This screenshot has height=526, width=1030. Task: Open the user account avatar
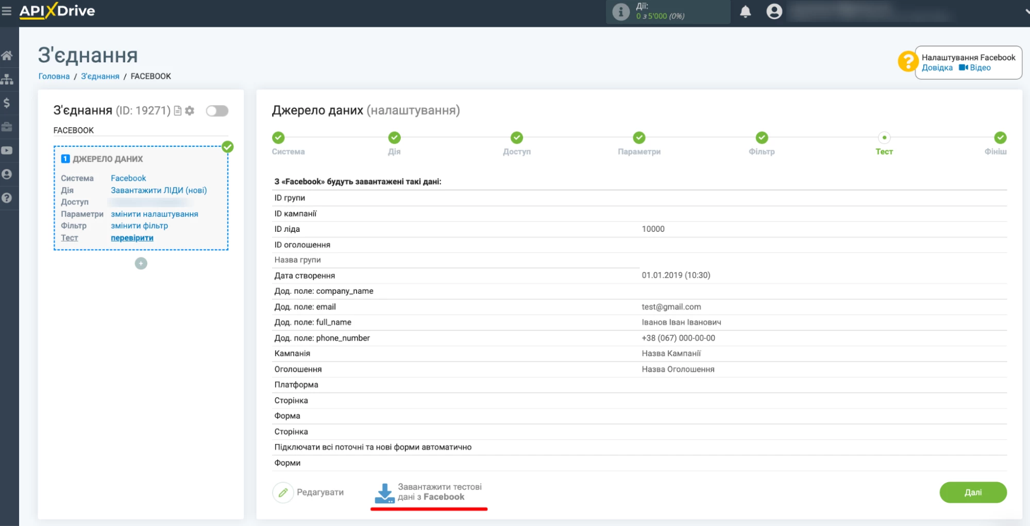click(x=774, y=11)
